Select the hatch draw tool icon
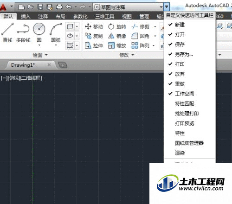This screenshot has height=204, width=232. (70, 45)
